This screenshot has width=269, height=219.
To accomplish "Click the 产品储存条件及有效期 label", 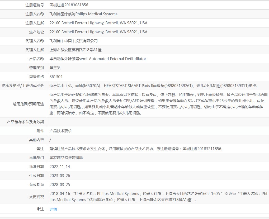I will 25,122.
